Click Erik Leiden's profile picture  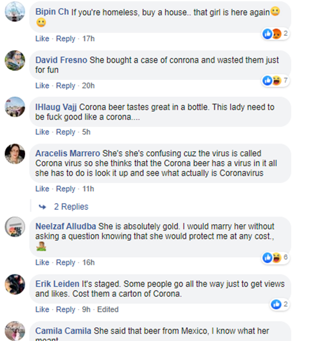(15, 285)
